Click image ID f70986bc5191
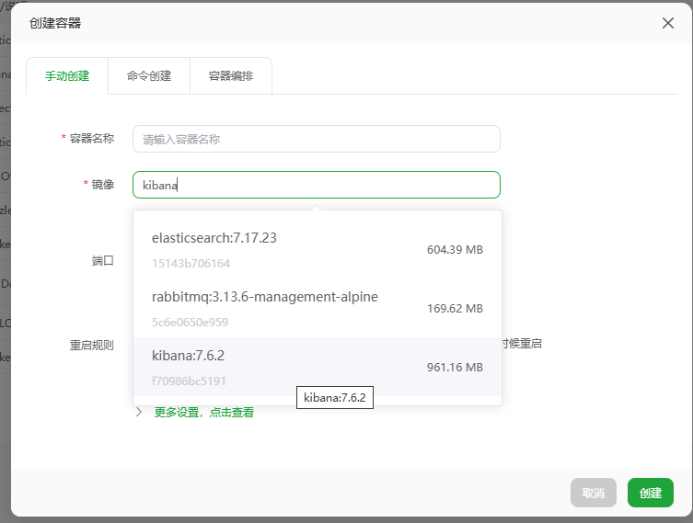 tap(189, 381)
